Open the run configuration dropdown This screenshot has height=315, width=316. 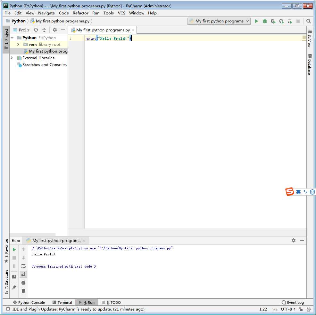click(x=219, y=21)
